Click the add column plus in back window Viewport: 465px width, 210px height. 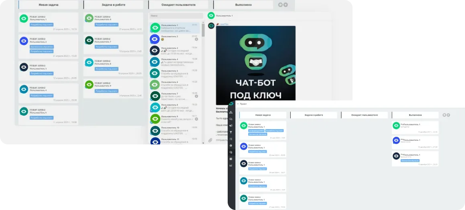pyautogui.click(x=286, y=5)
